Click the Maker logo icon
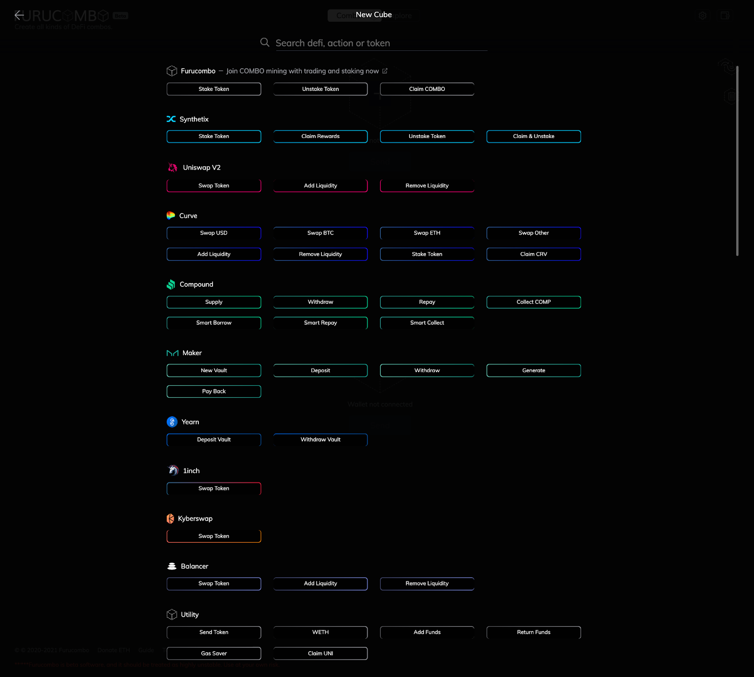This screenshot has height=677, width=754. [x=172, y=353]
